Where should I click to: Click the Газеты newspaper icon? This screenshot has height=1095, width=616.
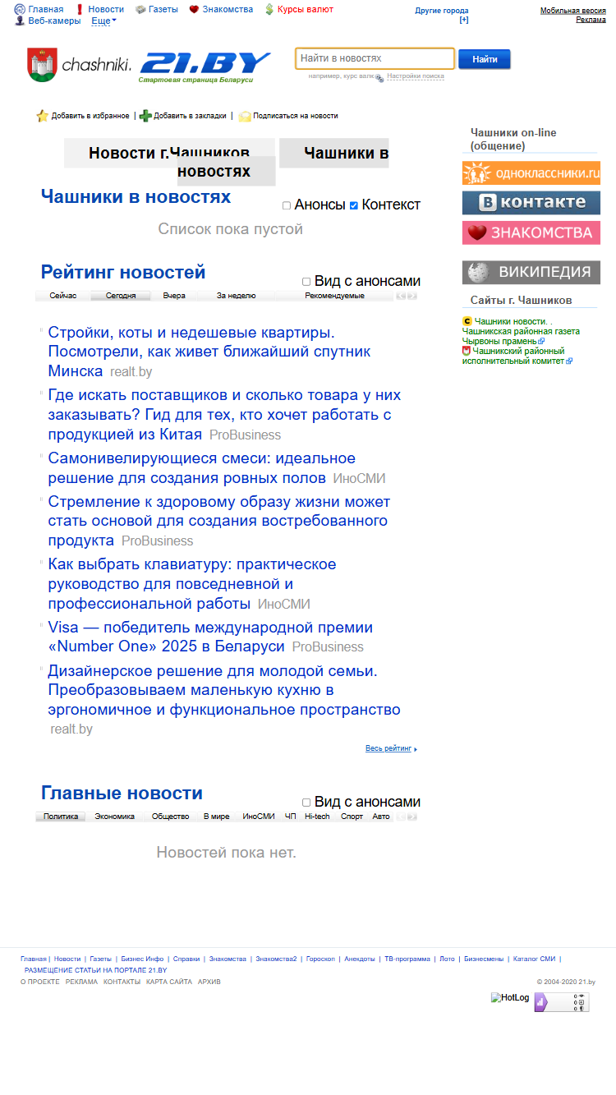tap(140, 9)
